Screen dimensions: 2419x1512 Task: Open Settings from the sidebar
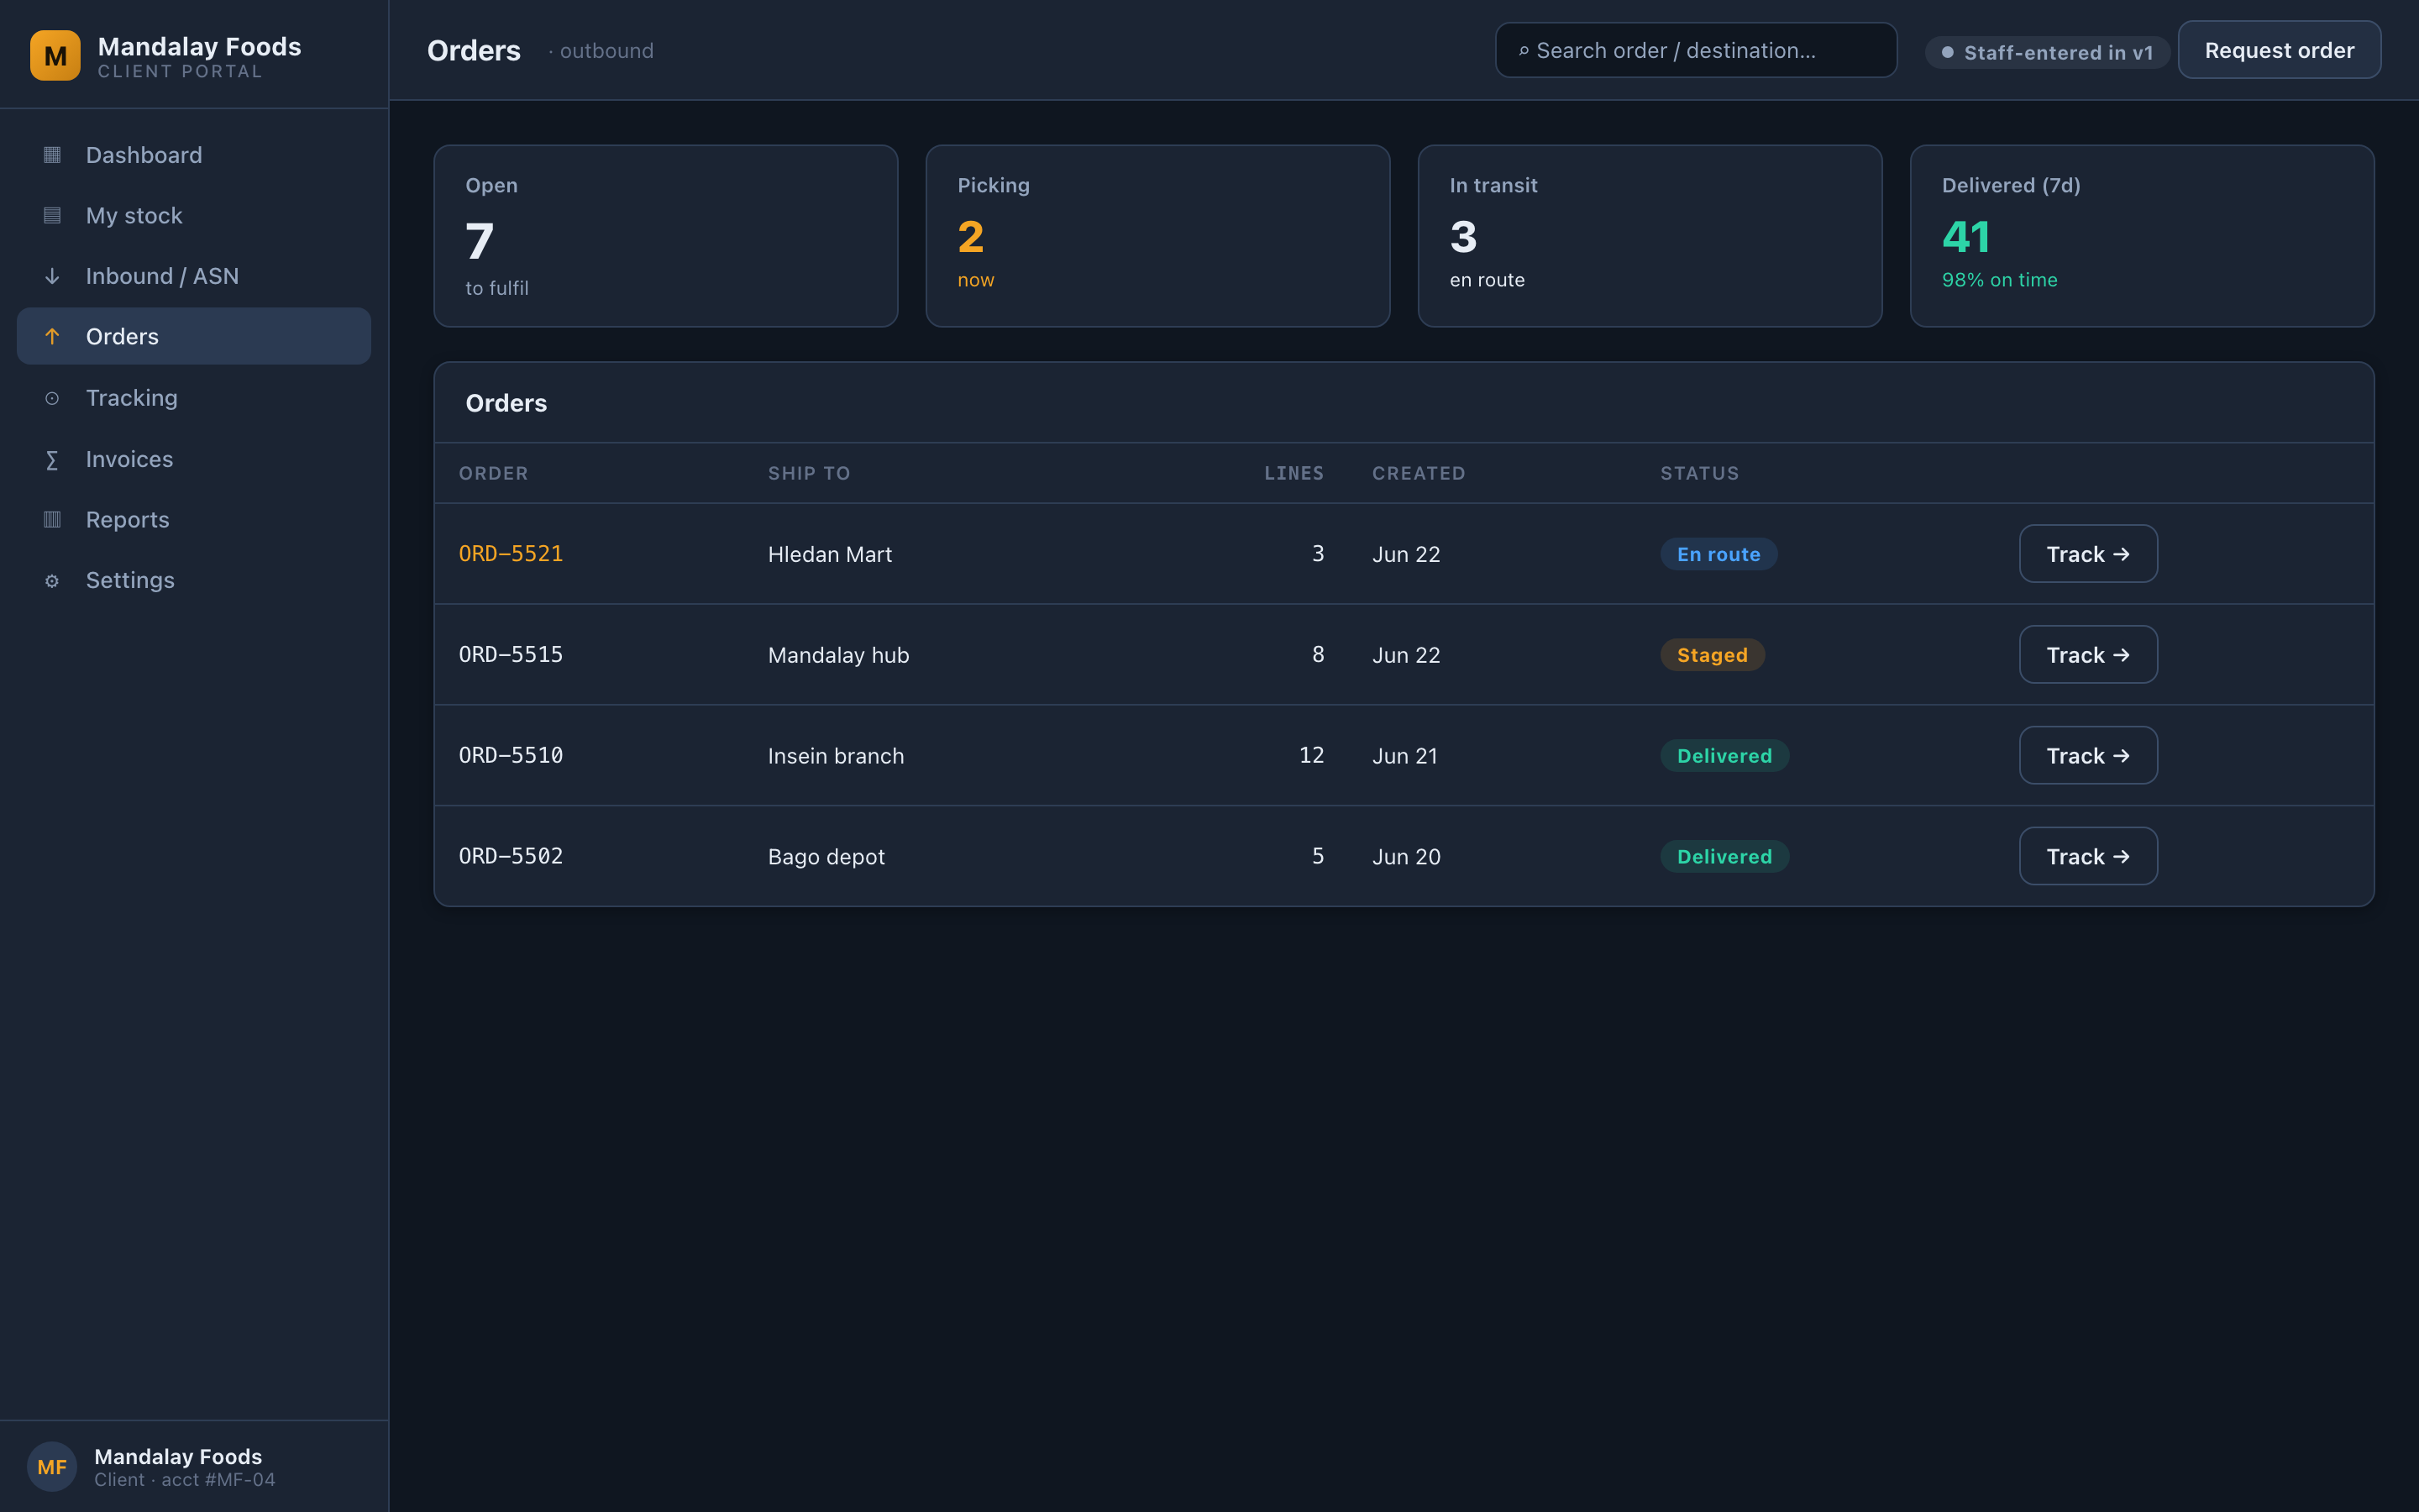194,580
